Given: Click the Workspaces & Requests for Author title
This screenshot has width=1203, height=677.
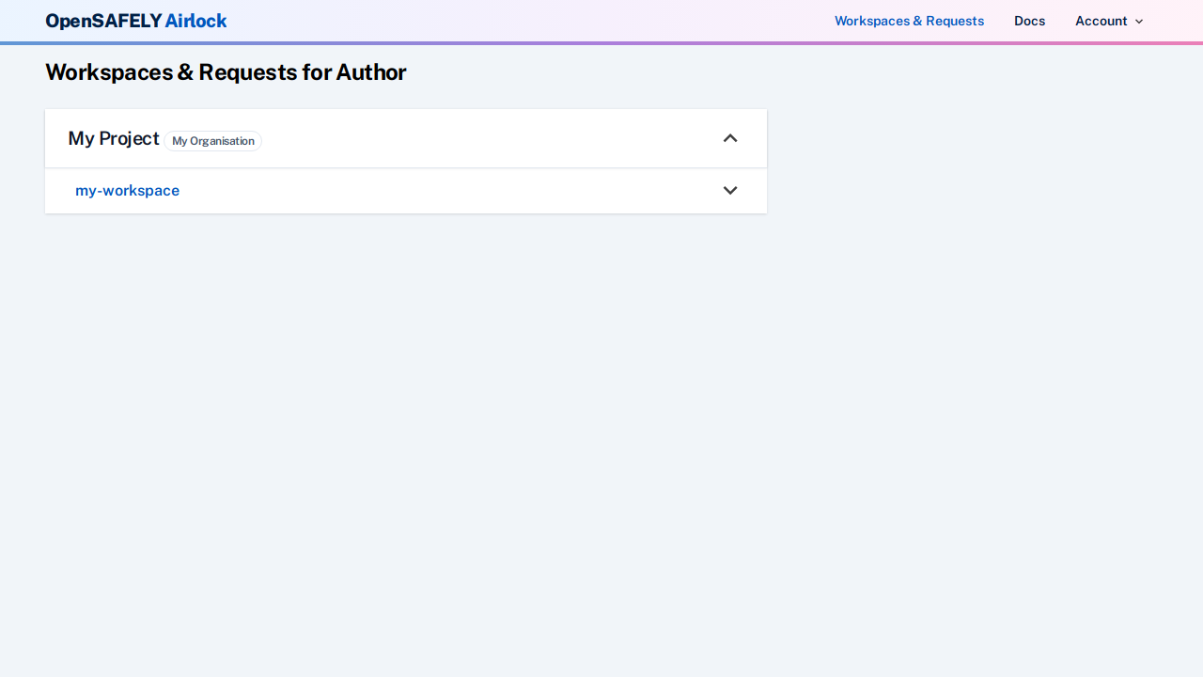Looking at the screenshot, I should click(226, 72).
